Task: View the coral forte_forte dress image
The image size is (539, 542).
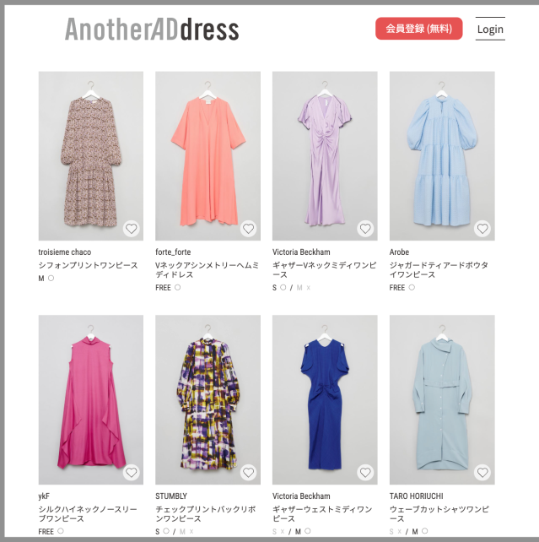Action: [x=208, y=156]
